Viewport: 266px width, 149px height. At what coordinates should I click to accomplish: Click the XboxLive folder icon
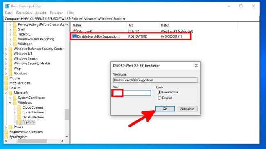pos(11,73)
